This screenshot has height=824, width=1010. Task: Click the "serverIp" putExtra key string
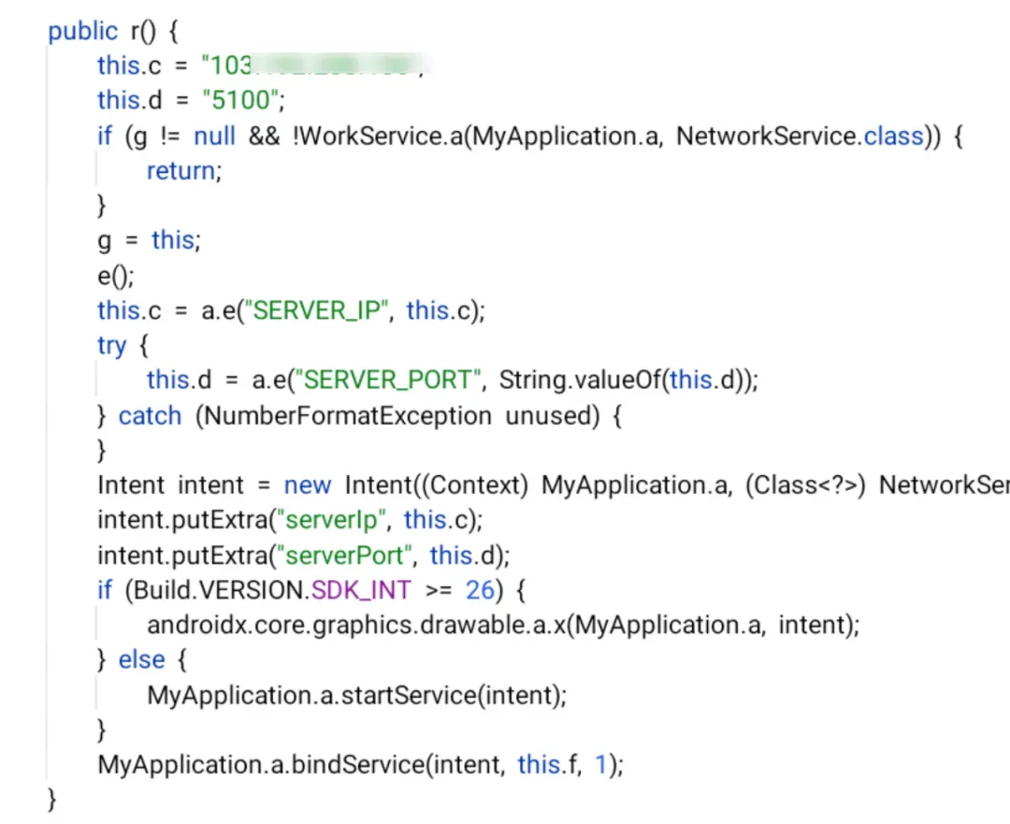coord(331,520)
